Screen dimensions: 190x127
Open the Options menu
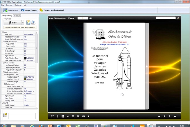pyautogui.click(x=17, y=5)
